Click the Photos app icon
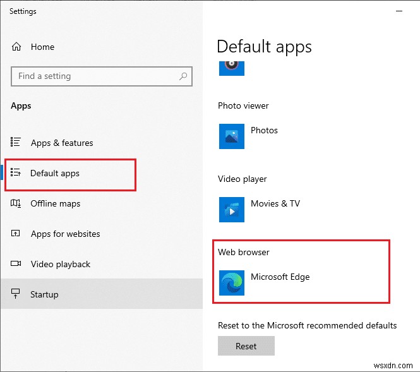 click(232, 136)
